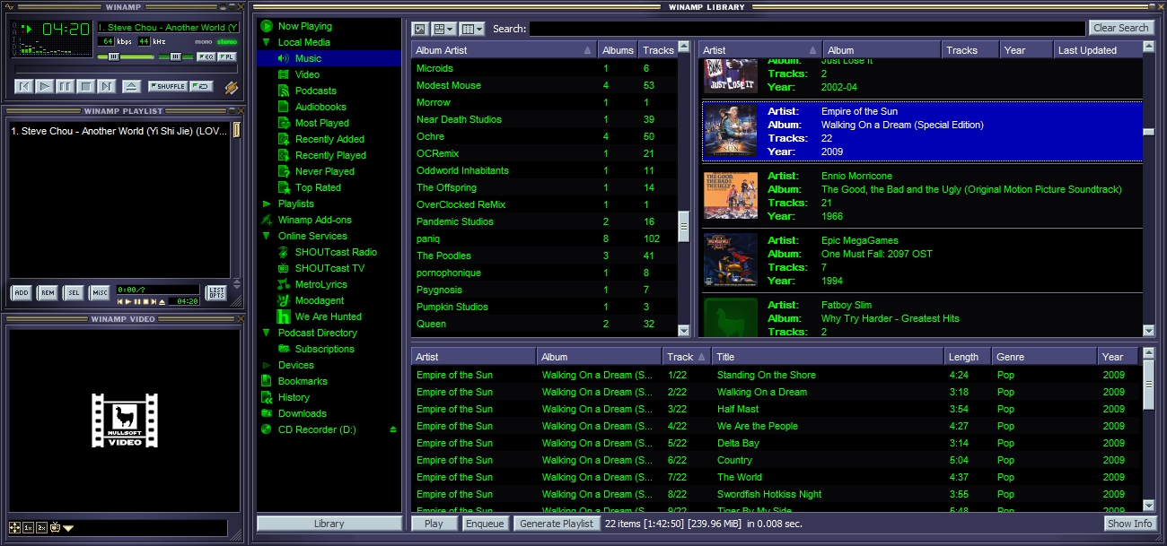Click the Top Rated icon
This screenshot has width=1167, height=546.
[x=284, y=187]
